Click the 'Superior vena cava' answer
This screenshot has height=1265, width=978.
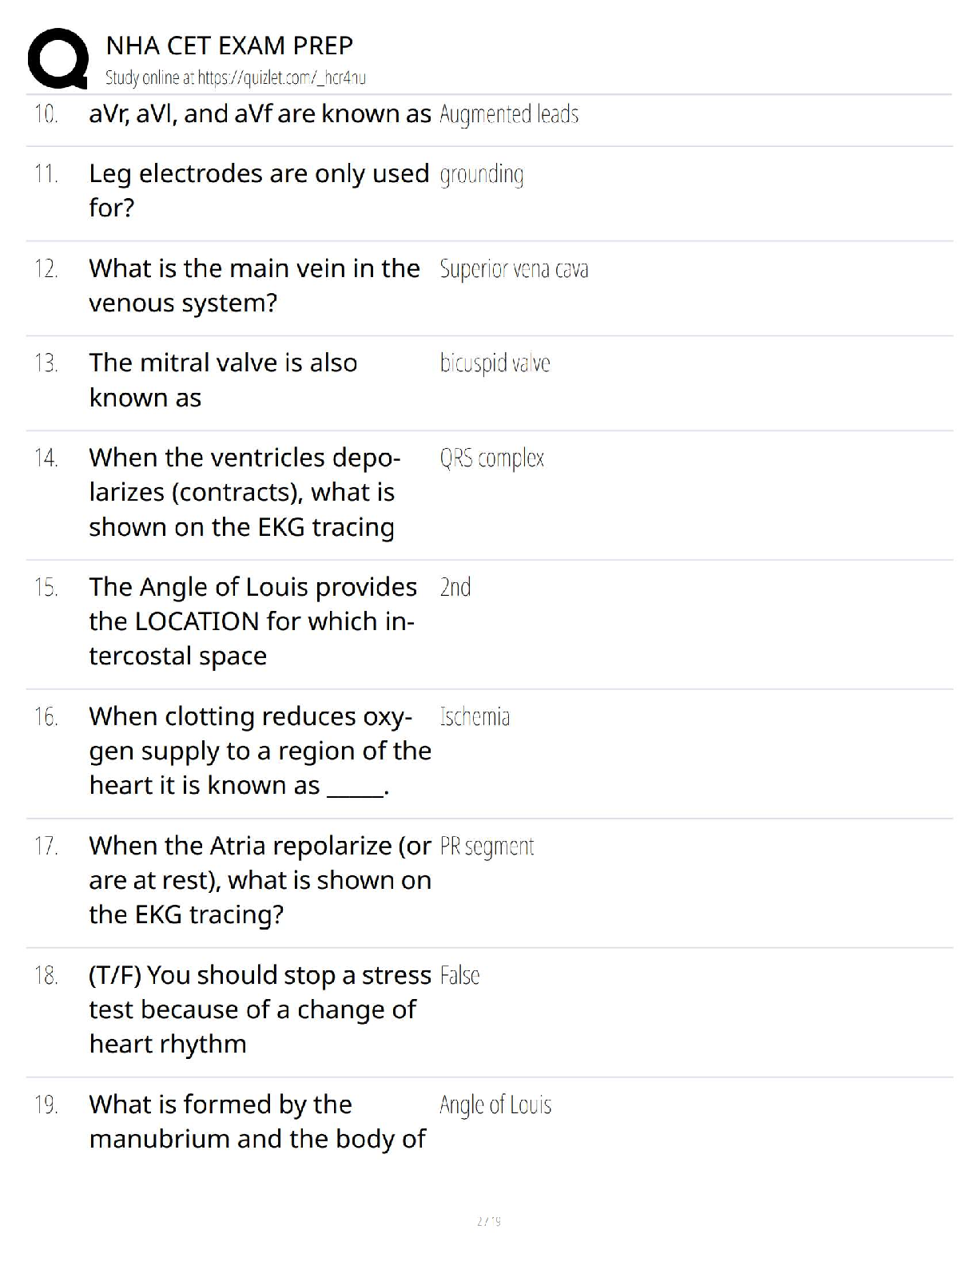click(514, 269)
